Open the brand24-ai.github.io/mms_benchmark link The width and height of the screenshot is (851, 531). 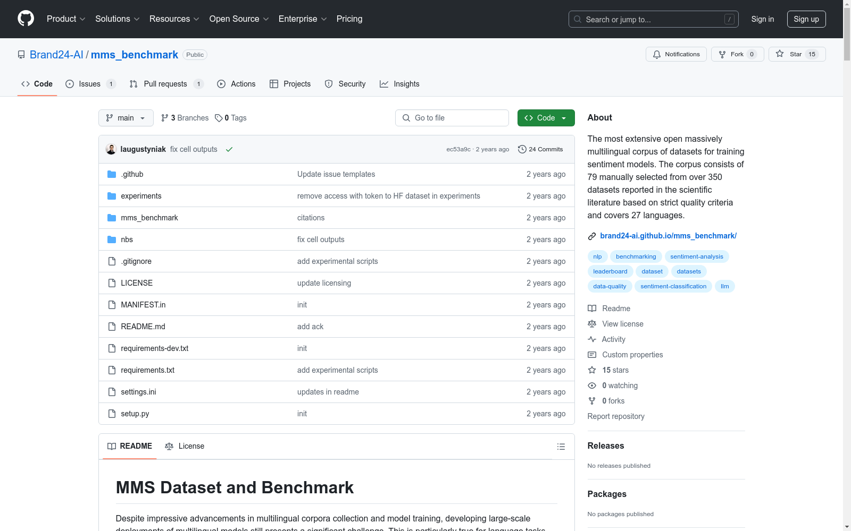coord(668,236)
